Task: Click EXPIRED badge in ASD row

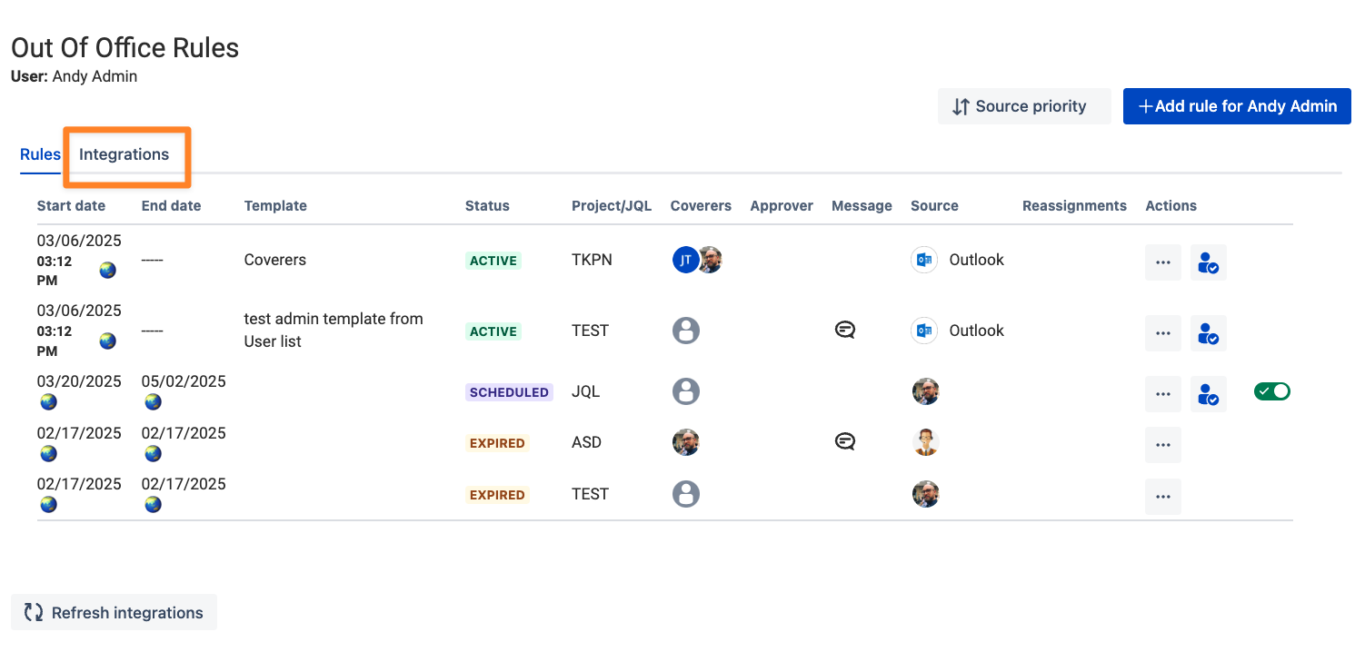Action: coord(497,443)
